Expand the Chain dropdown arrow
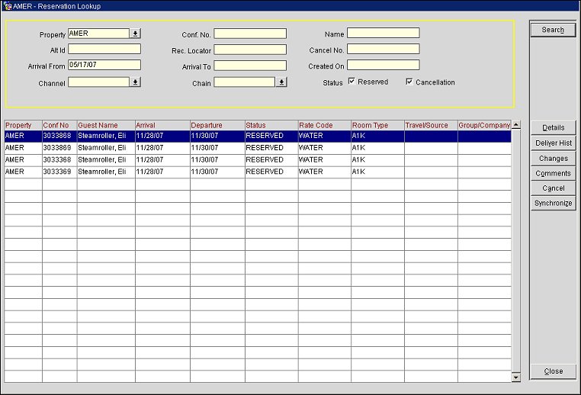The image size is (581, 395). (281, 82)
